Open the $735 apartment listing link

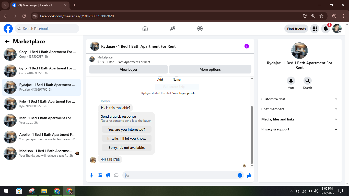coord(124,62)
